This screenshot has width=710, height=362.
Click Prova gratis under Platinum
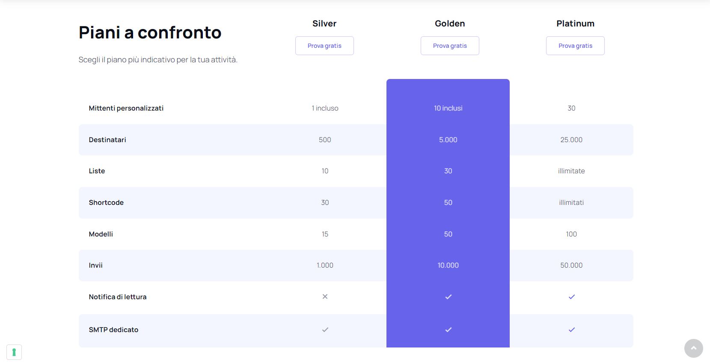[575, 46]
